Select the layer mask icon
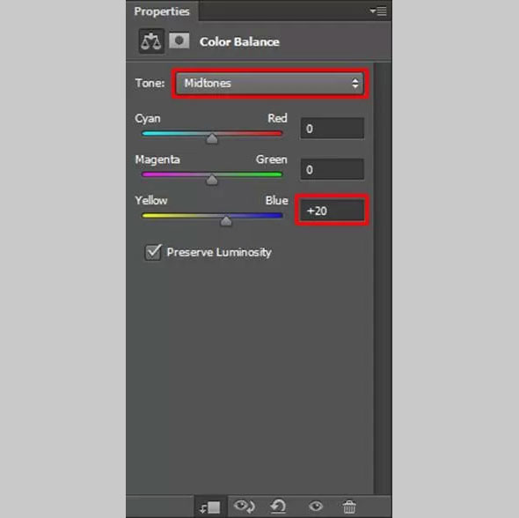 tap(179, 41)
